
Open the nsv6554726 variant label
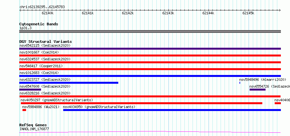point(269,86)
